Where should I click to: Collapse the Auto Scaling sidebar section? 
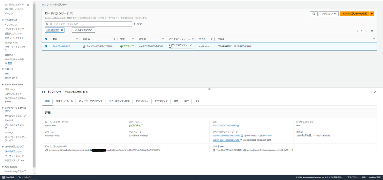pyautogui.click(x=3, y=167)
